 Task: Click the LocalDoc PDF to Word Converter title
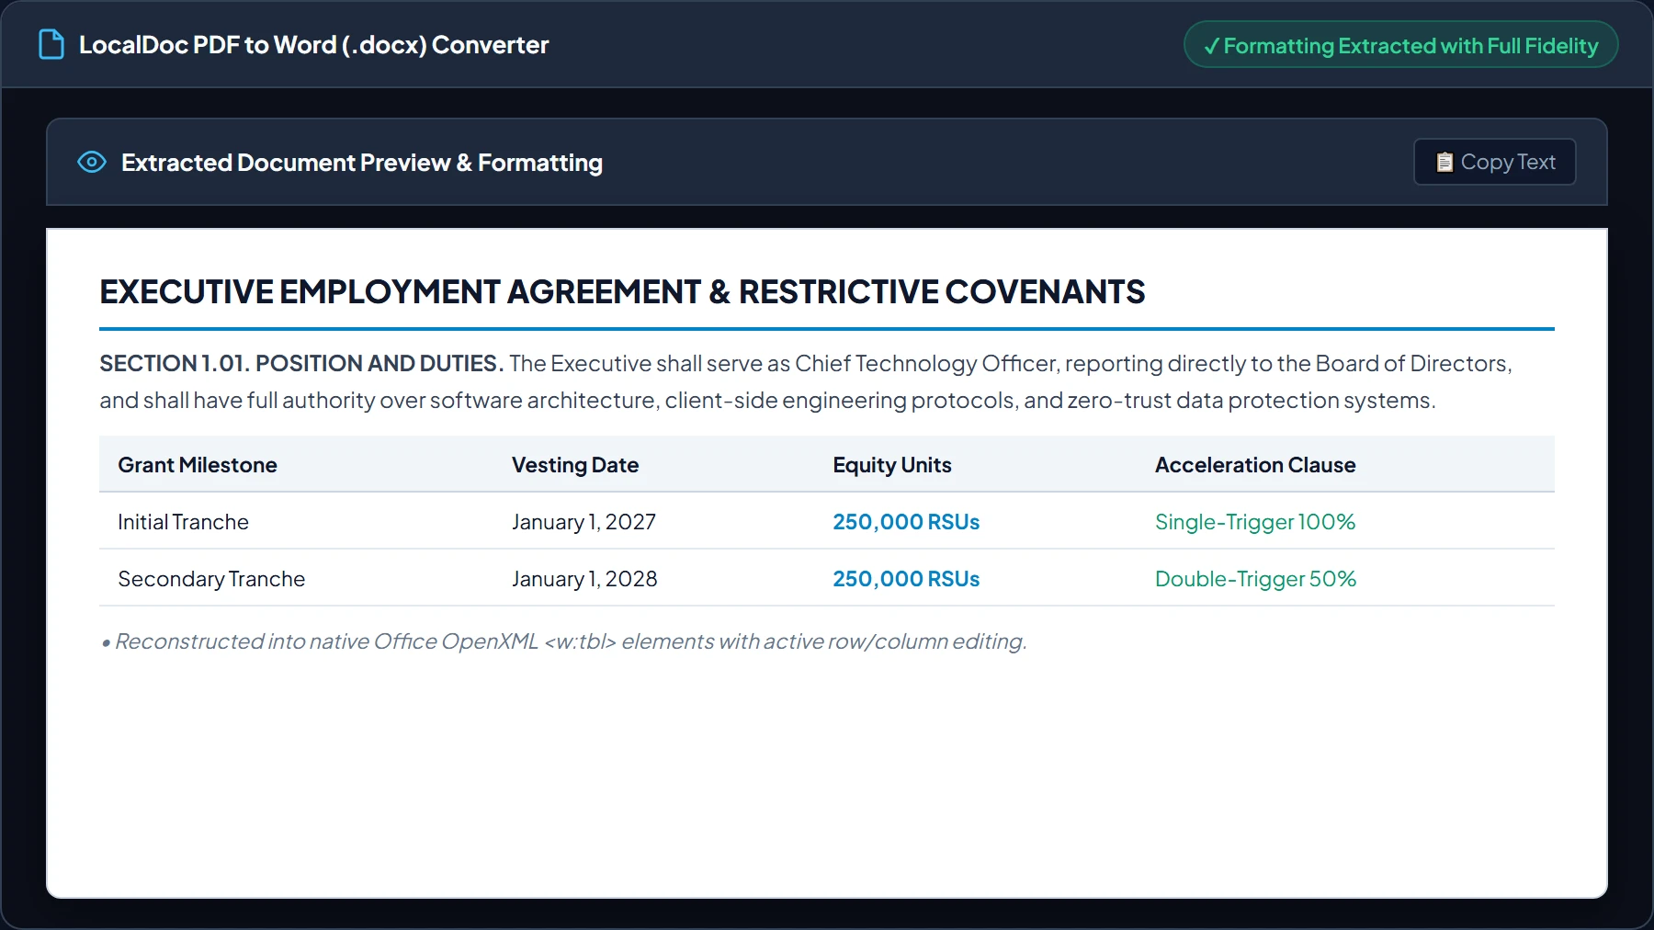(x=313, y=45)
